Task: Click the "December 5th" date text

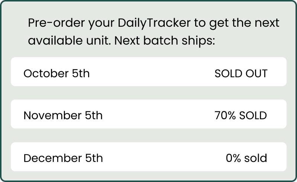Action: tap(63, 158)
